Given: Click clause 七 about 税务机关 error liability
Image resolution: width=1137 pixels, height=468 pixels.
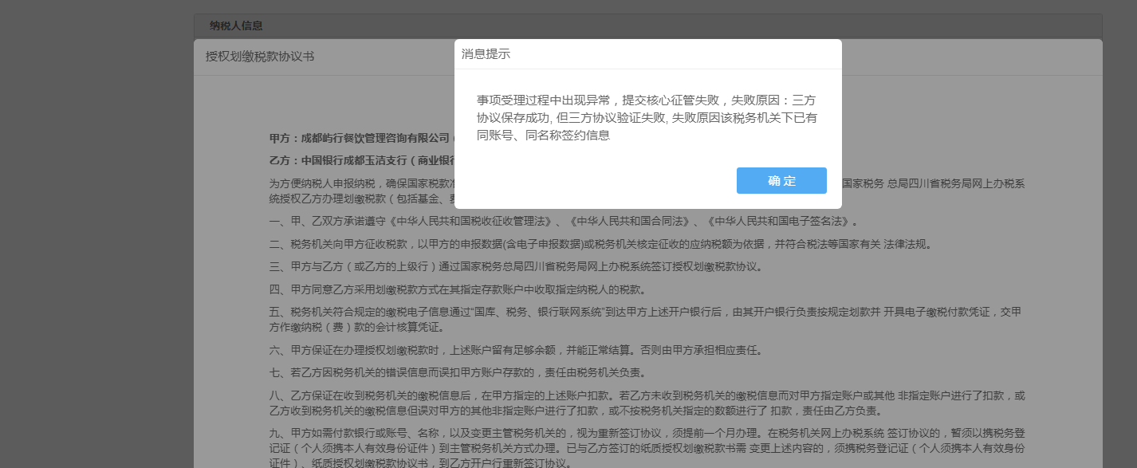Looking at the screenshot, I should point(457,372).
